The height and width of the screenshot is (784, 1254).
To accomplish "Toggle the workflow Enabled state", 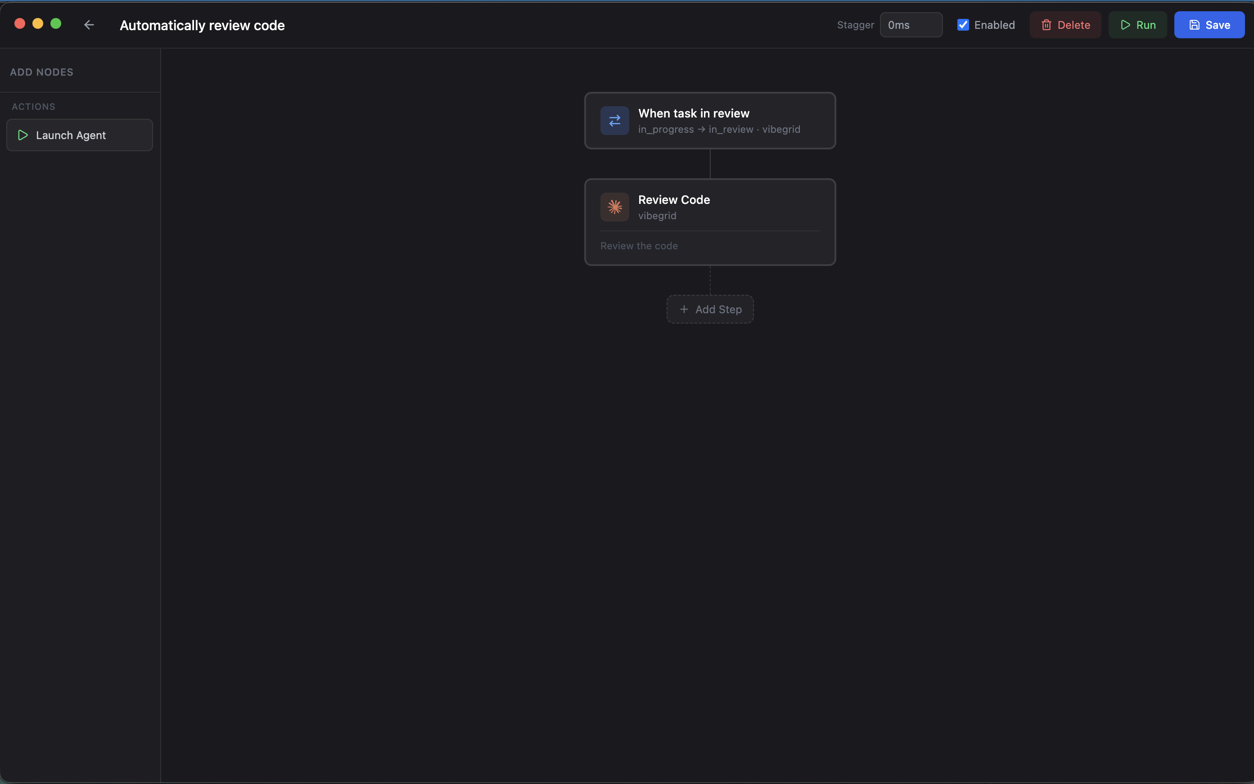I will pos(963,24).
